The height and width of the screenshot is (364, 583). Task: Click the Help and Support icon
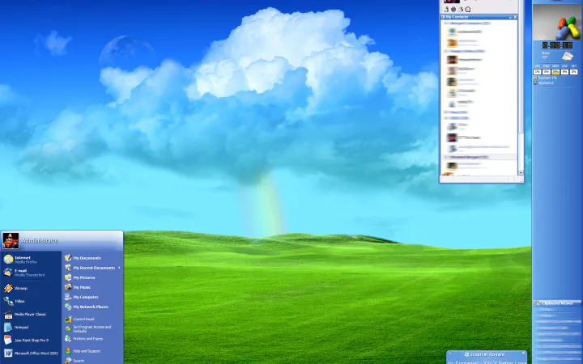pyautogui.click(x=68, y=350)
